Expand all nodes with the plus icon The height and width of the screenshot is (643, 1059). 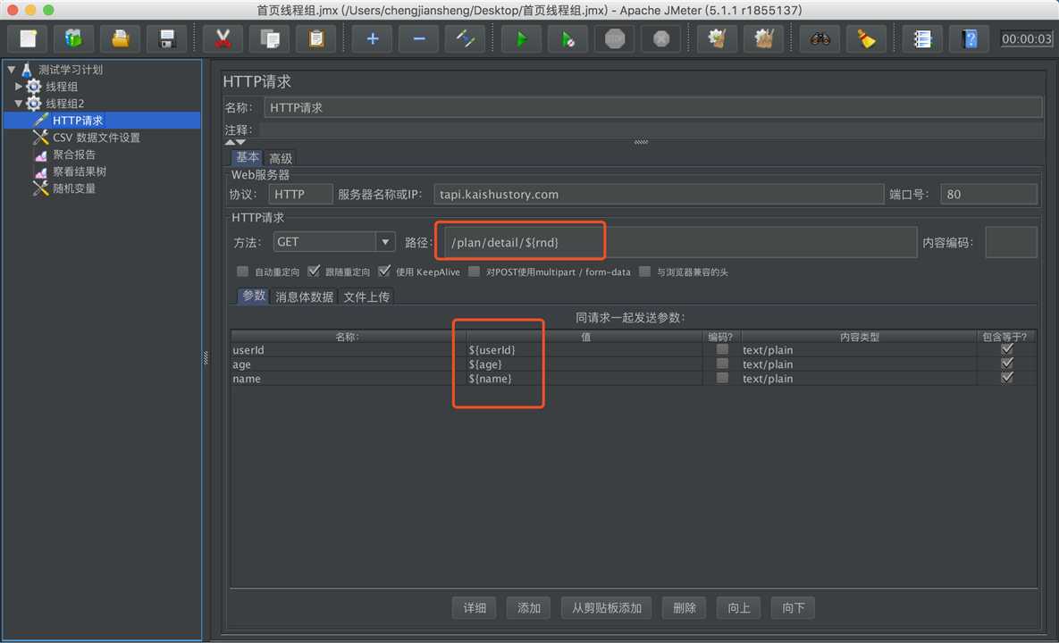click(x=372, y=38)
